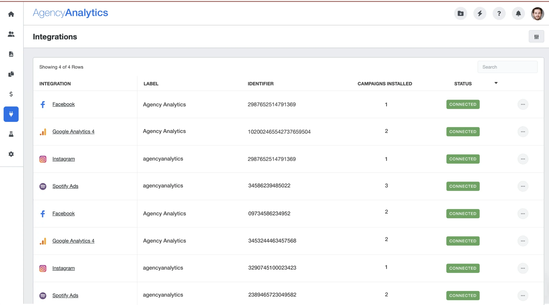Screen dimensions: 549x305
Task: Click identifier 10200246554273765​9504 cell
Action: tap(279, 132)
